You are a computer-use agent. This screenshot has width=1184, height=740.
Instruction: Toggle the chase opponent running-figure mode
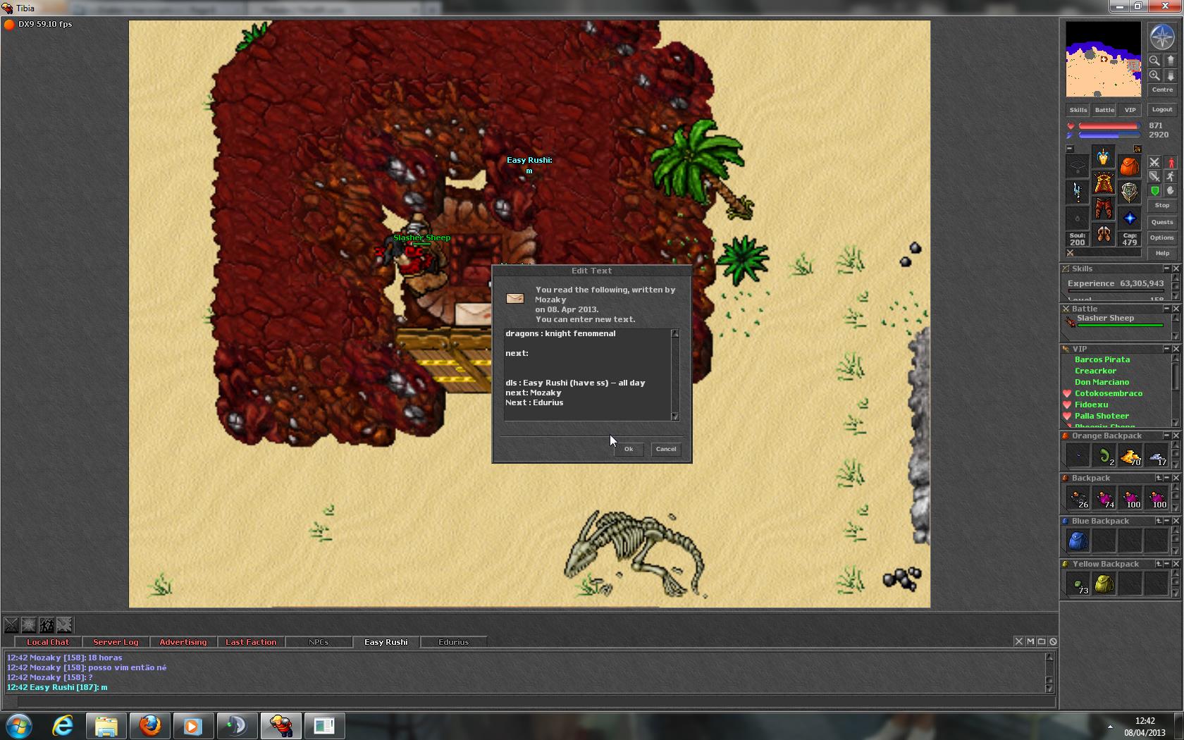[1171, 176]
